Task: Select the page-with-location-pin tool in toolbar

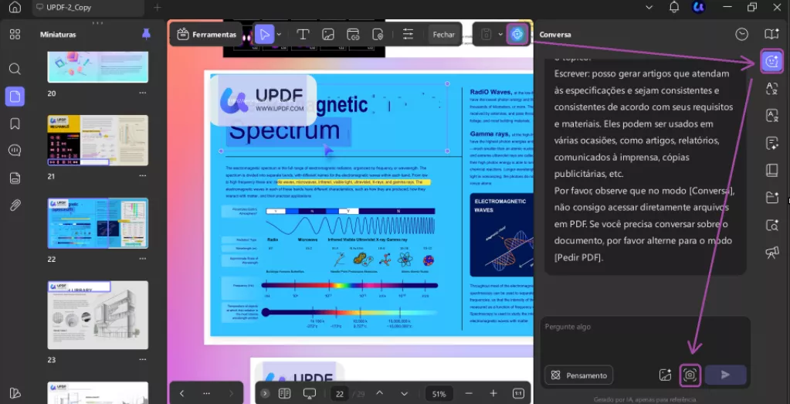Action: [x=378, y=34]
